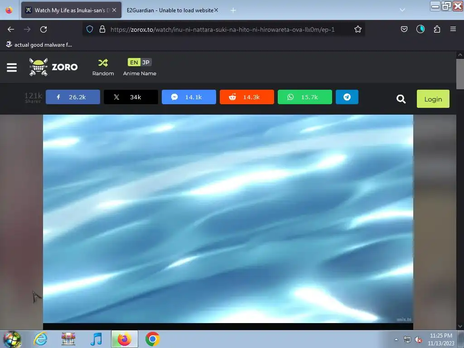Share on Reddit (14.3k)

pos(247,97)
